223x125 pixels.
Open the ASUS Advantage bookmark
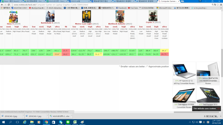pos(54,8)
